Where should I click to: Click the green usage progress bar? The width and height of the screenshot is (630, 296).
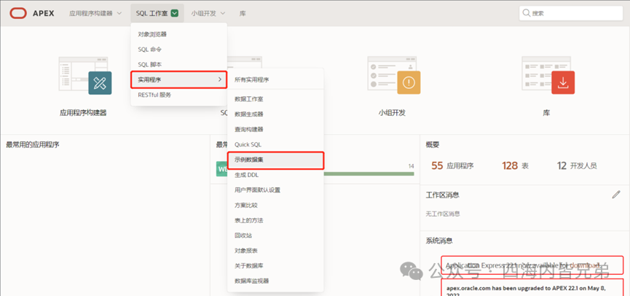pyautogui.click(x=369, y=174)
